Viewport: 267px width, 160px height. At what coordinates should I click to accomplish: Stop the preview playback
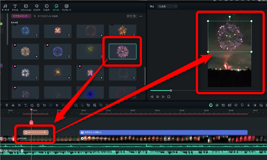[x=169, y=97]
